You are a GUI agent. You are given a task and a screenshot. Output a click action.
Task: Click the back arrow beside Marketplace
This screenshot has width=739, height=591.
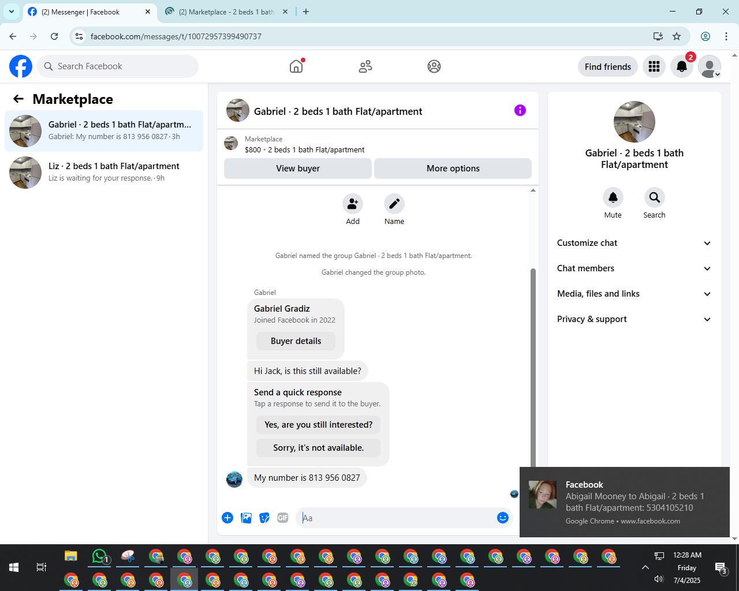18,99
